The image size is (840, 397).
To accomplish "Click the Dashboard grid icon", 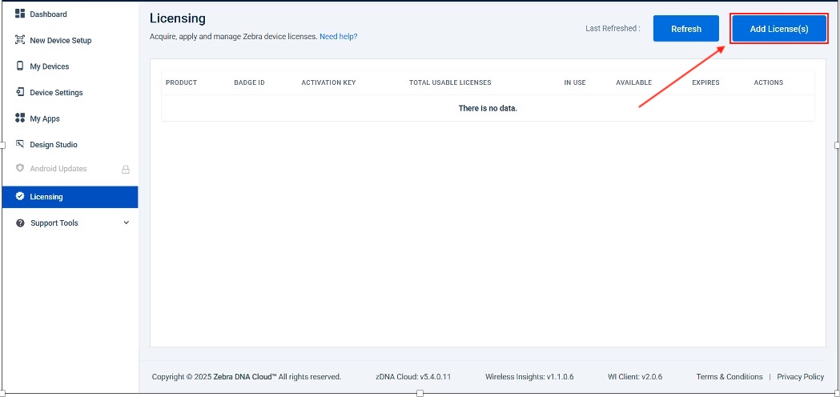I will point(20,14).
